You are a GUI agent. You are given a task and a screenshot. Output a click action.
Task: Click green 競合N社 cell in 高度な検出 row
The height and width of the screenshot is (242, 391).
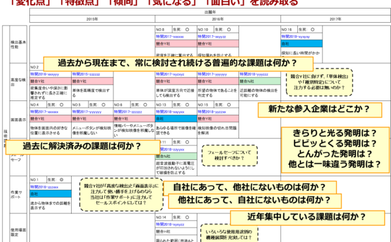coord(259,82)
